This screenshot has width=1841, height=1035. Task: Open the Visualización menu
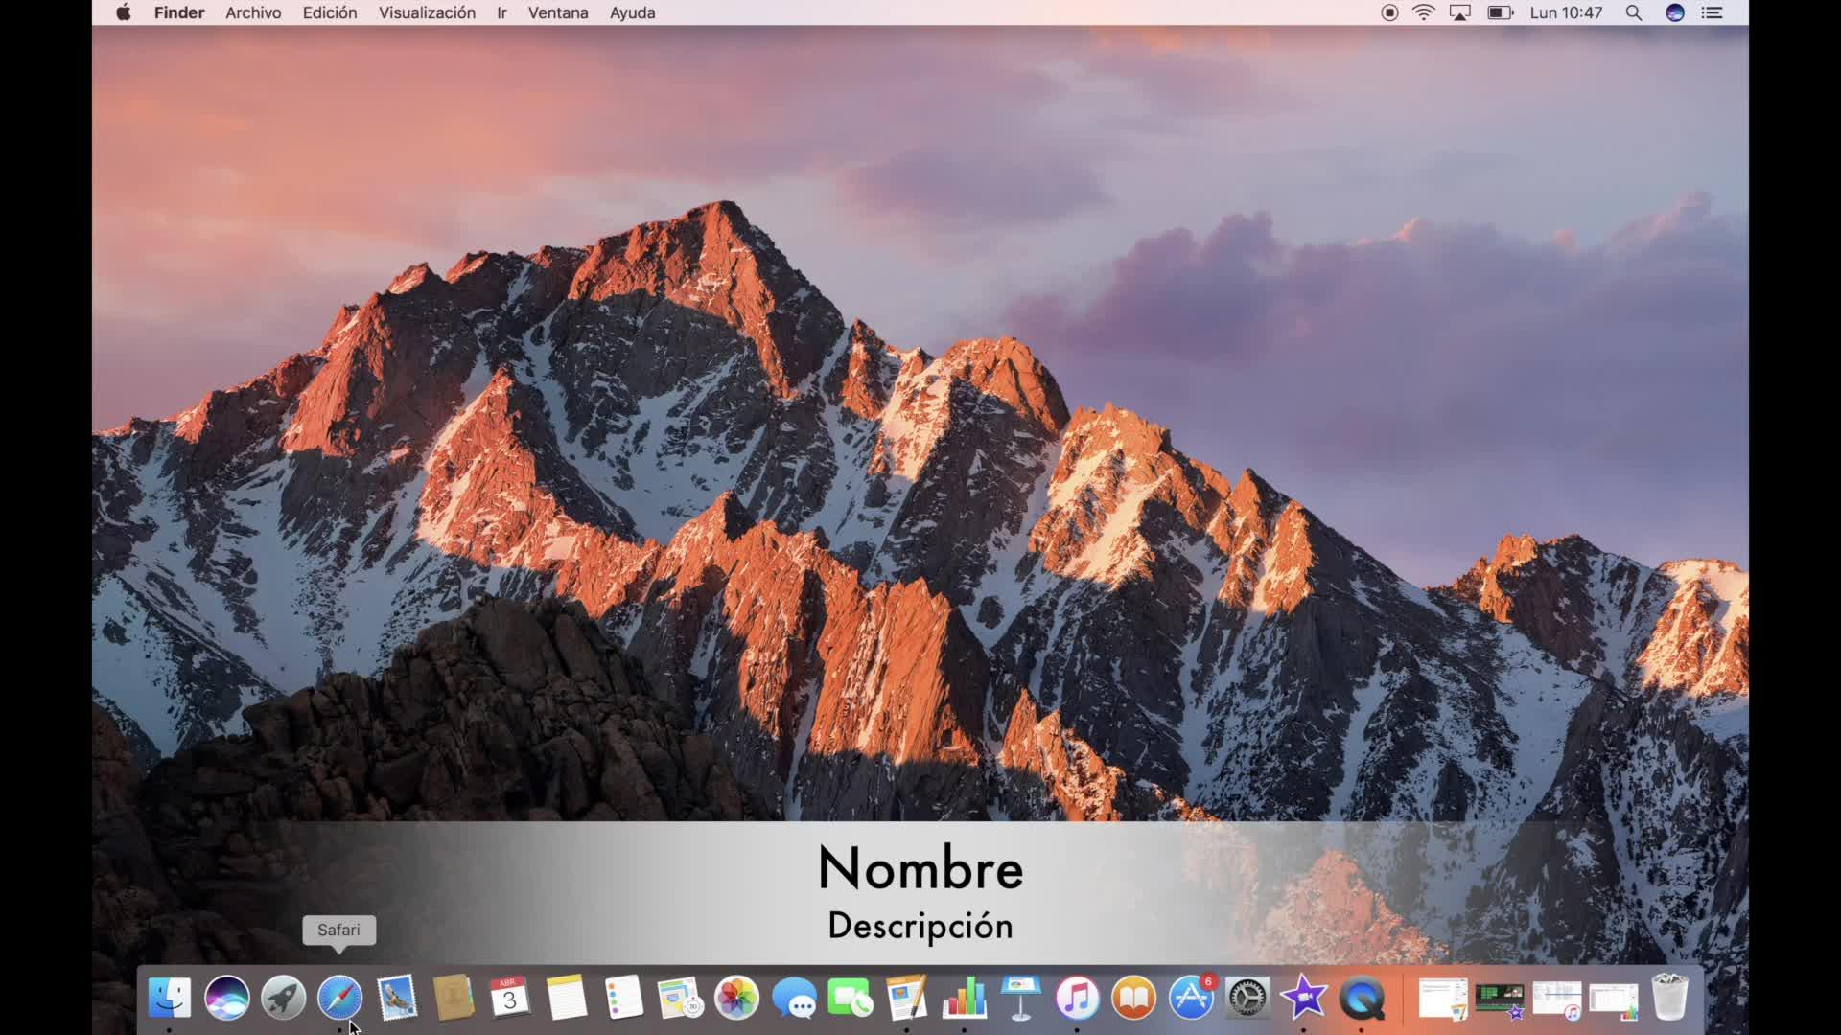coord(427,12)
